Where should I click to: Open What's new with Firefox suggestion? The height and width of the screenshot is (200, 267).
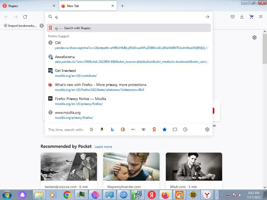pos(129,87)
